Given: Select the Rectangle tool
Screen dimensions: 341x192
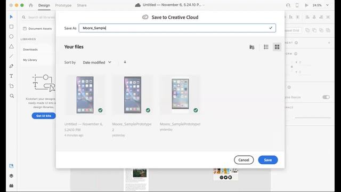Looking at the screenshot, I should coord(11,27).
